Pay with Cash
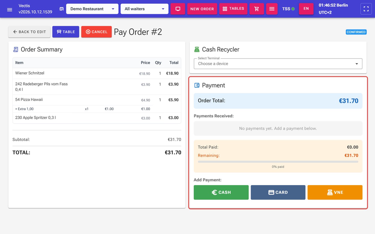Viewport: 375px width, 234px height. pos(221,192)
